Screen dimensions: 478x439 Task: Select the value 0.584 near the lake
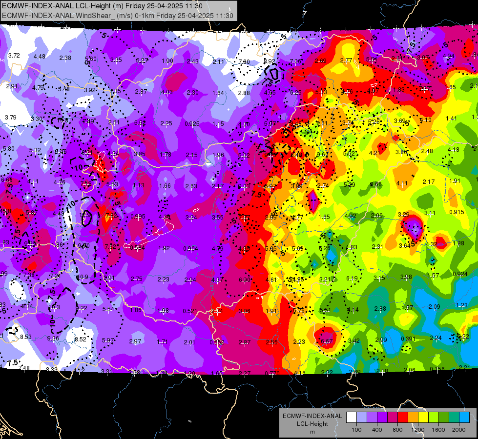pos(138,248)
